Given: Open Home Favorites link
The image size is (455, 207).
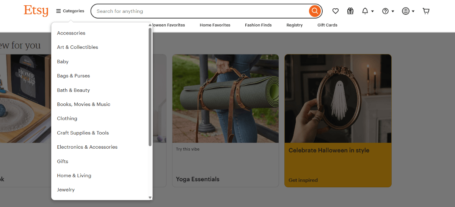Looking at the screenshot, I should point(215,25).
